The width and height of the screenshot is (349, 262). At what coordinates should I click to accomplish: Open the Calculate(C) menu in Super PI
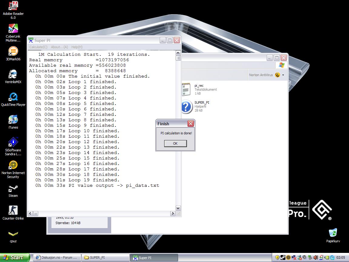pyautogui.click(x=38, y=47)
